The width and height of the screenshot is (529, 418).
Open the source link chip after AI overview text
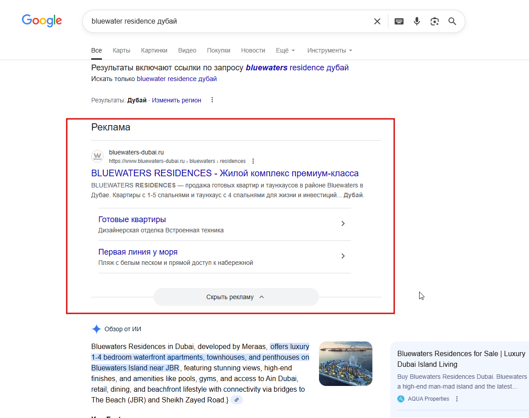coord(237,400)
